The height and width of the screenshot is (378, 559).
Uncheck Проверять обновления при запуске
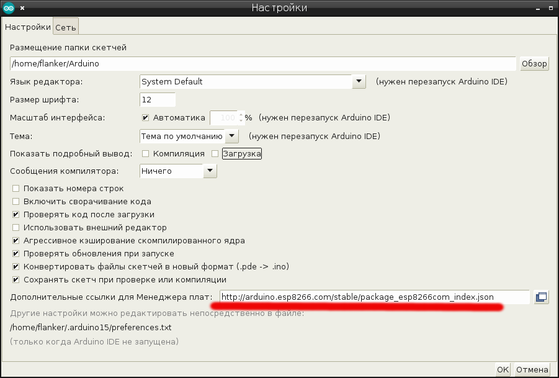16,253
